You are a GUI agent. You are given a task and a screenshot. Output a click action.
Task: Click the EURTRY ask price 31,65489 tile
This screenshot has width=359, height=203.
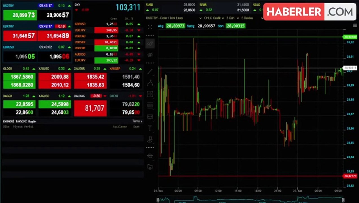pos(54,36)
